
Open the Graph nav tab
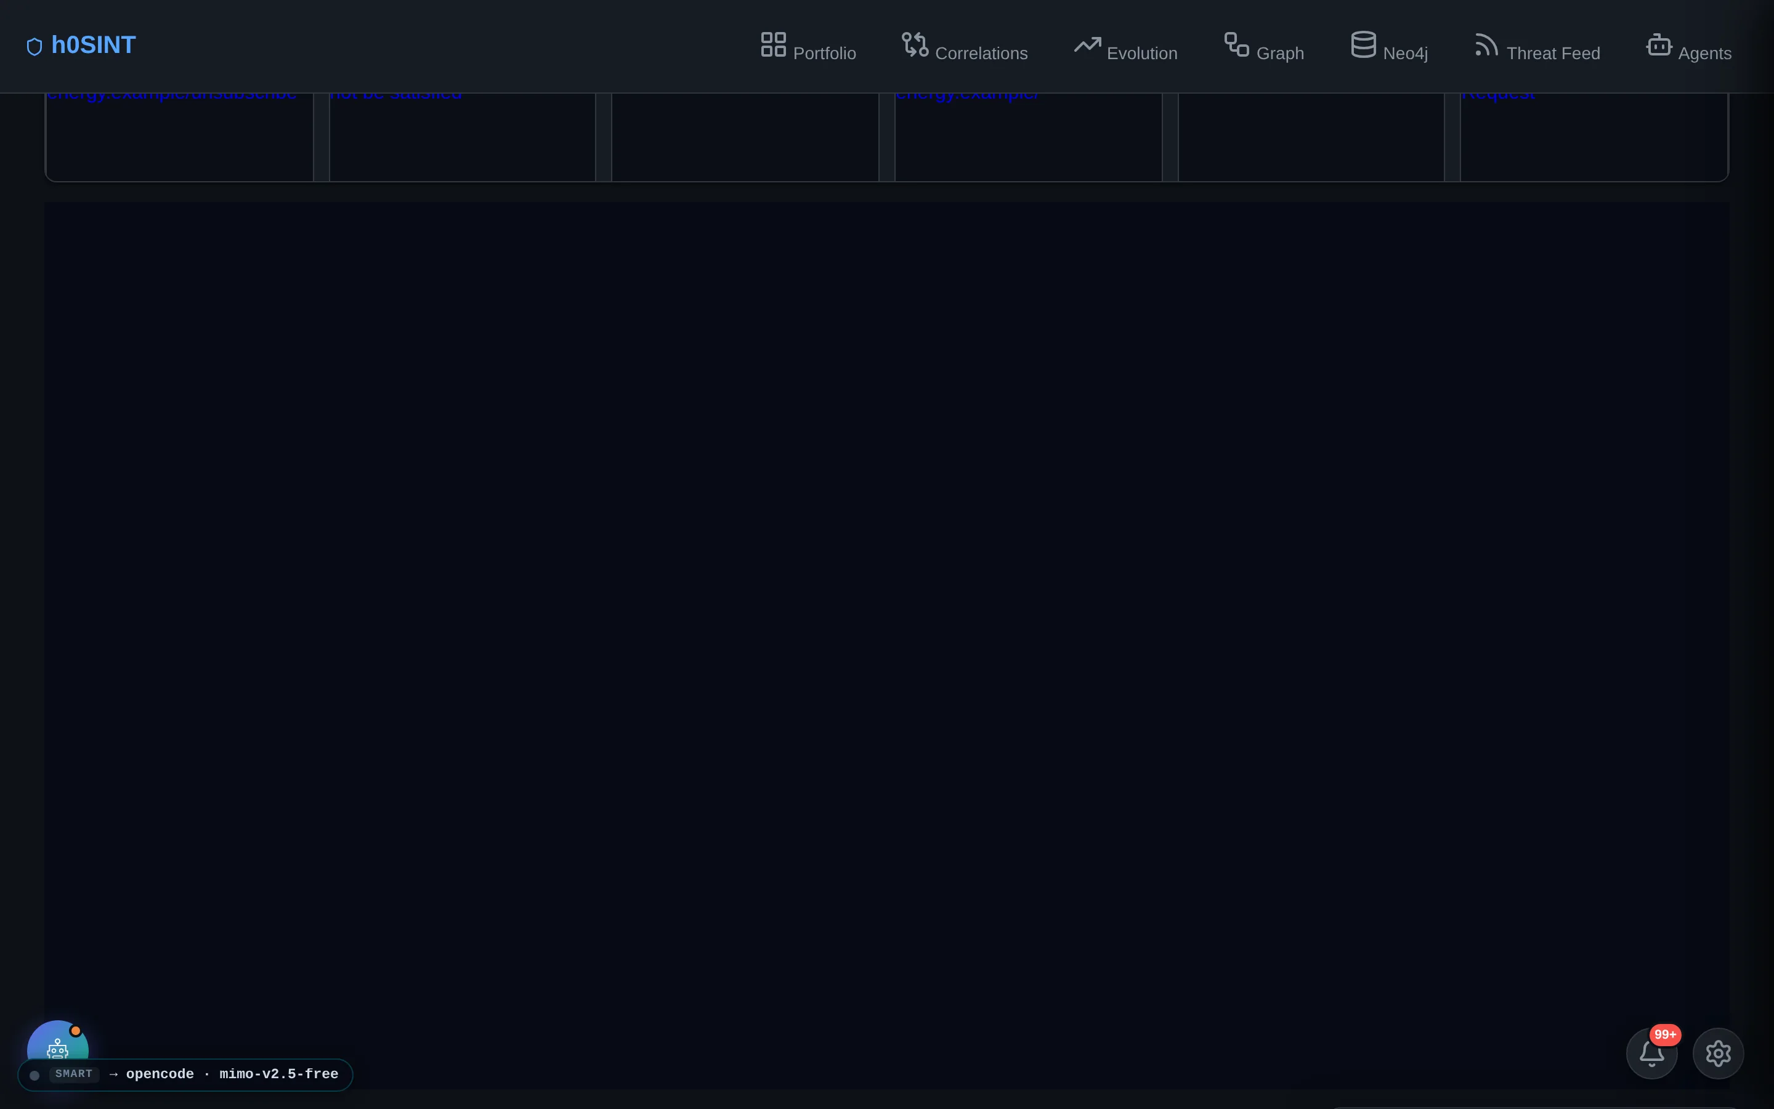tap(1264, 46)
